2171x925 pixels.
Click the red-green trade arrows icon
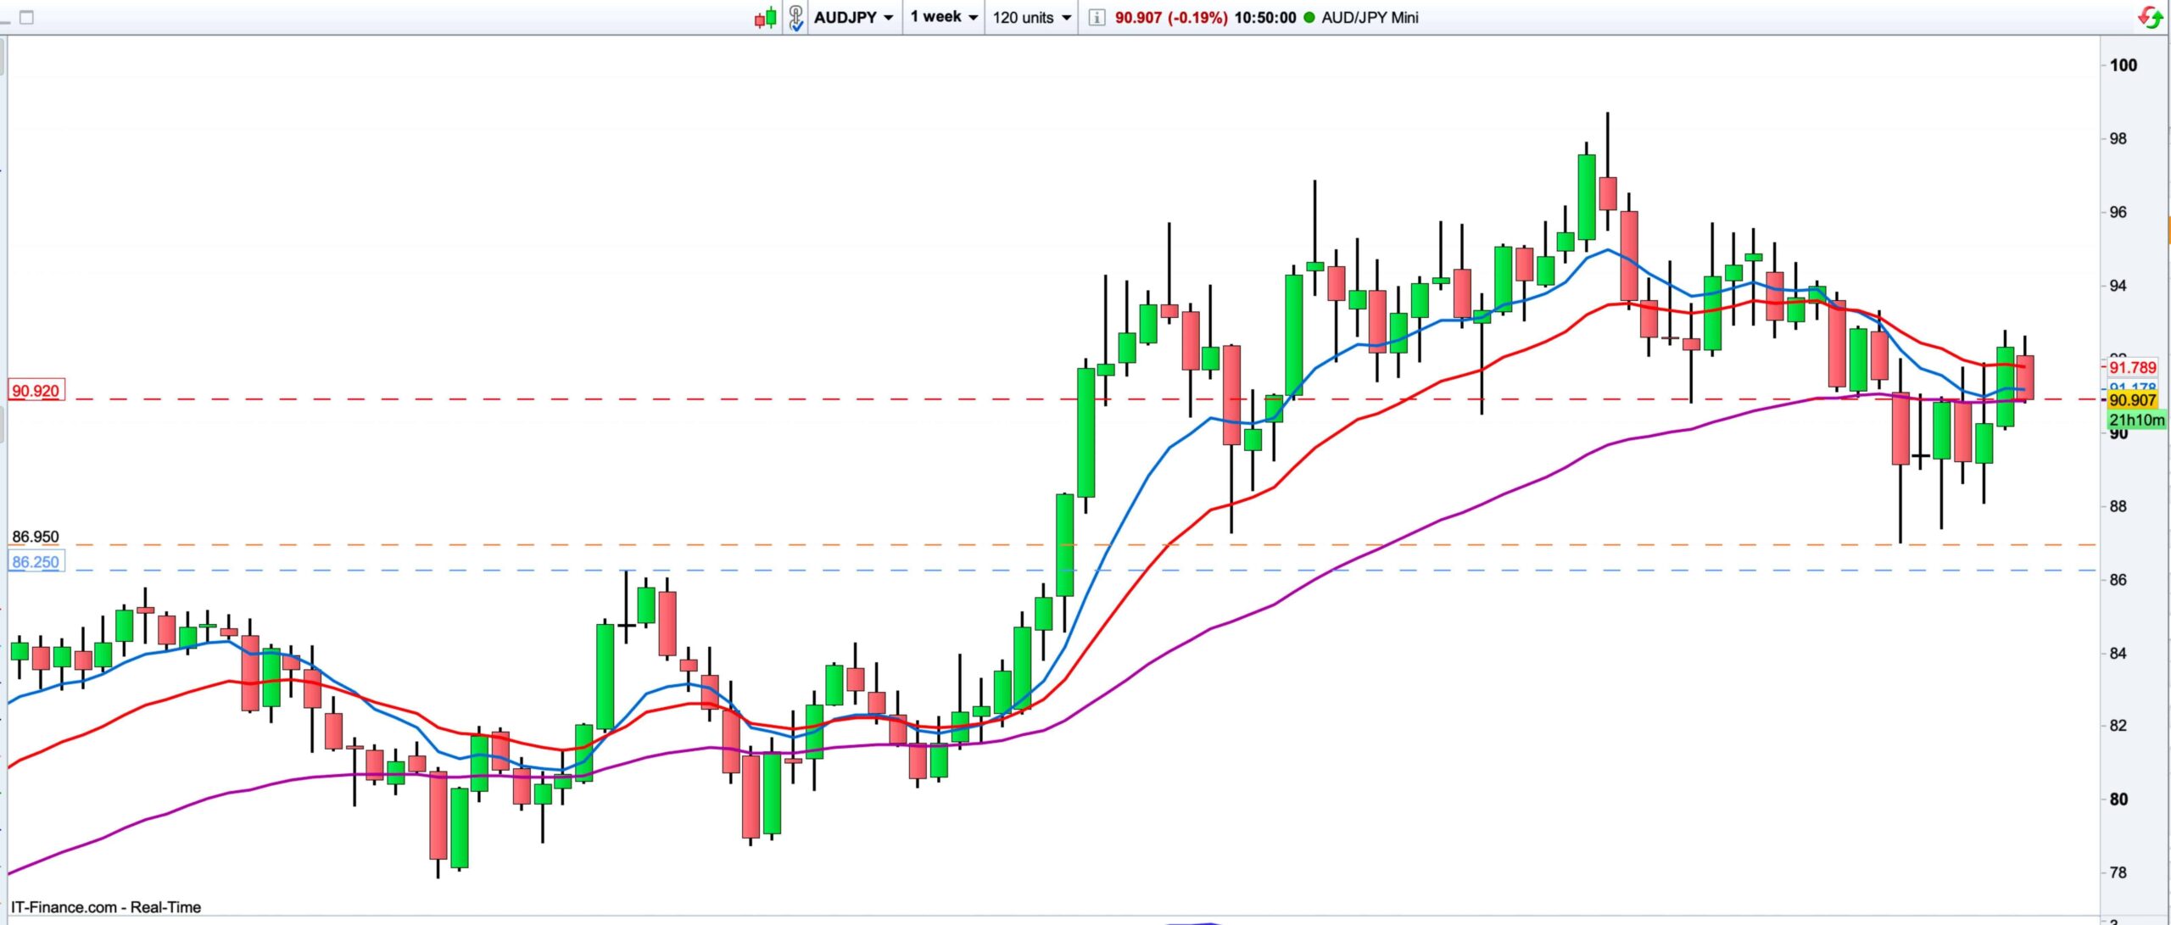[x=2151, y=17]
